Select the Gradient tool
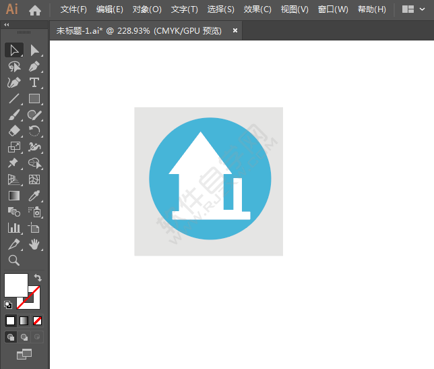Screen dimensions: 434x369 [14, 196]
